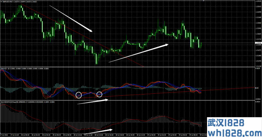The image size is (262, 137).
Task: Click the right white circle in ZMACD panel
Action: pyautogui.click(x=100, y=95)
